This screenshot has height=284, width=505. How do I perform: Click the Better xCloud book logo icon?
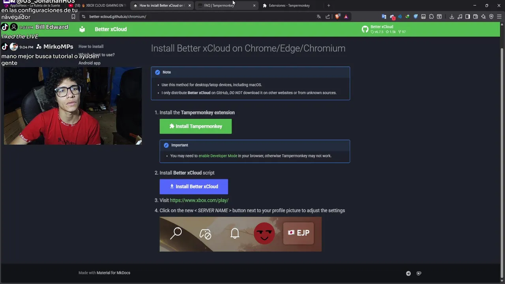pyautogui.click(x=82, y=29)
